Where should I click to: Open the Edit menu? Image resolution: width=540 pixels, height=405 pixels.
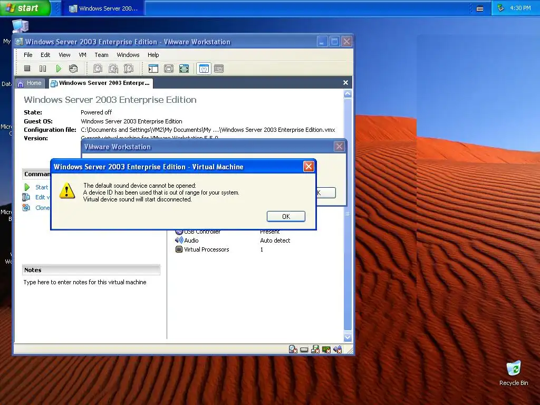coord(45,55)
